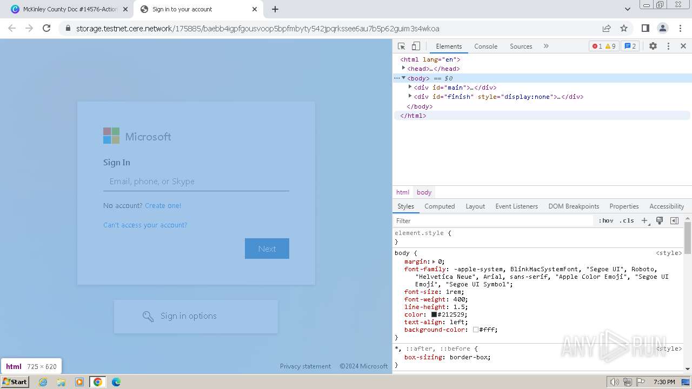The image size is (692, 389).
Task: Toggle the :hov element state panel
Action: coord(606,220)
